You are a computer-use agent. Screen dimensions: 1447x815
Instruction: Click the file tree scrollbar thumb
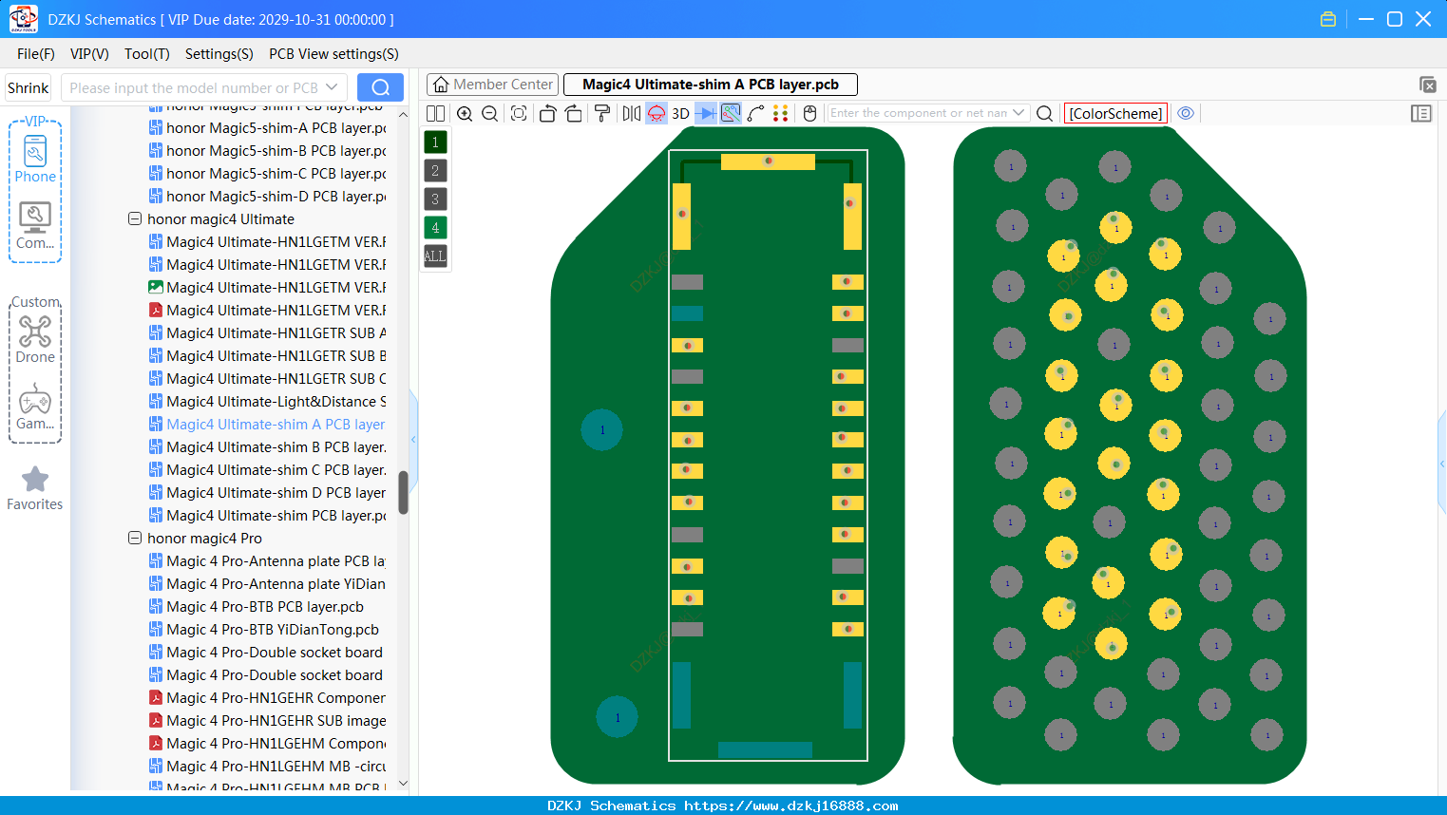pyautogui.click(x=403, y=492)
